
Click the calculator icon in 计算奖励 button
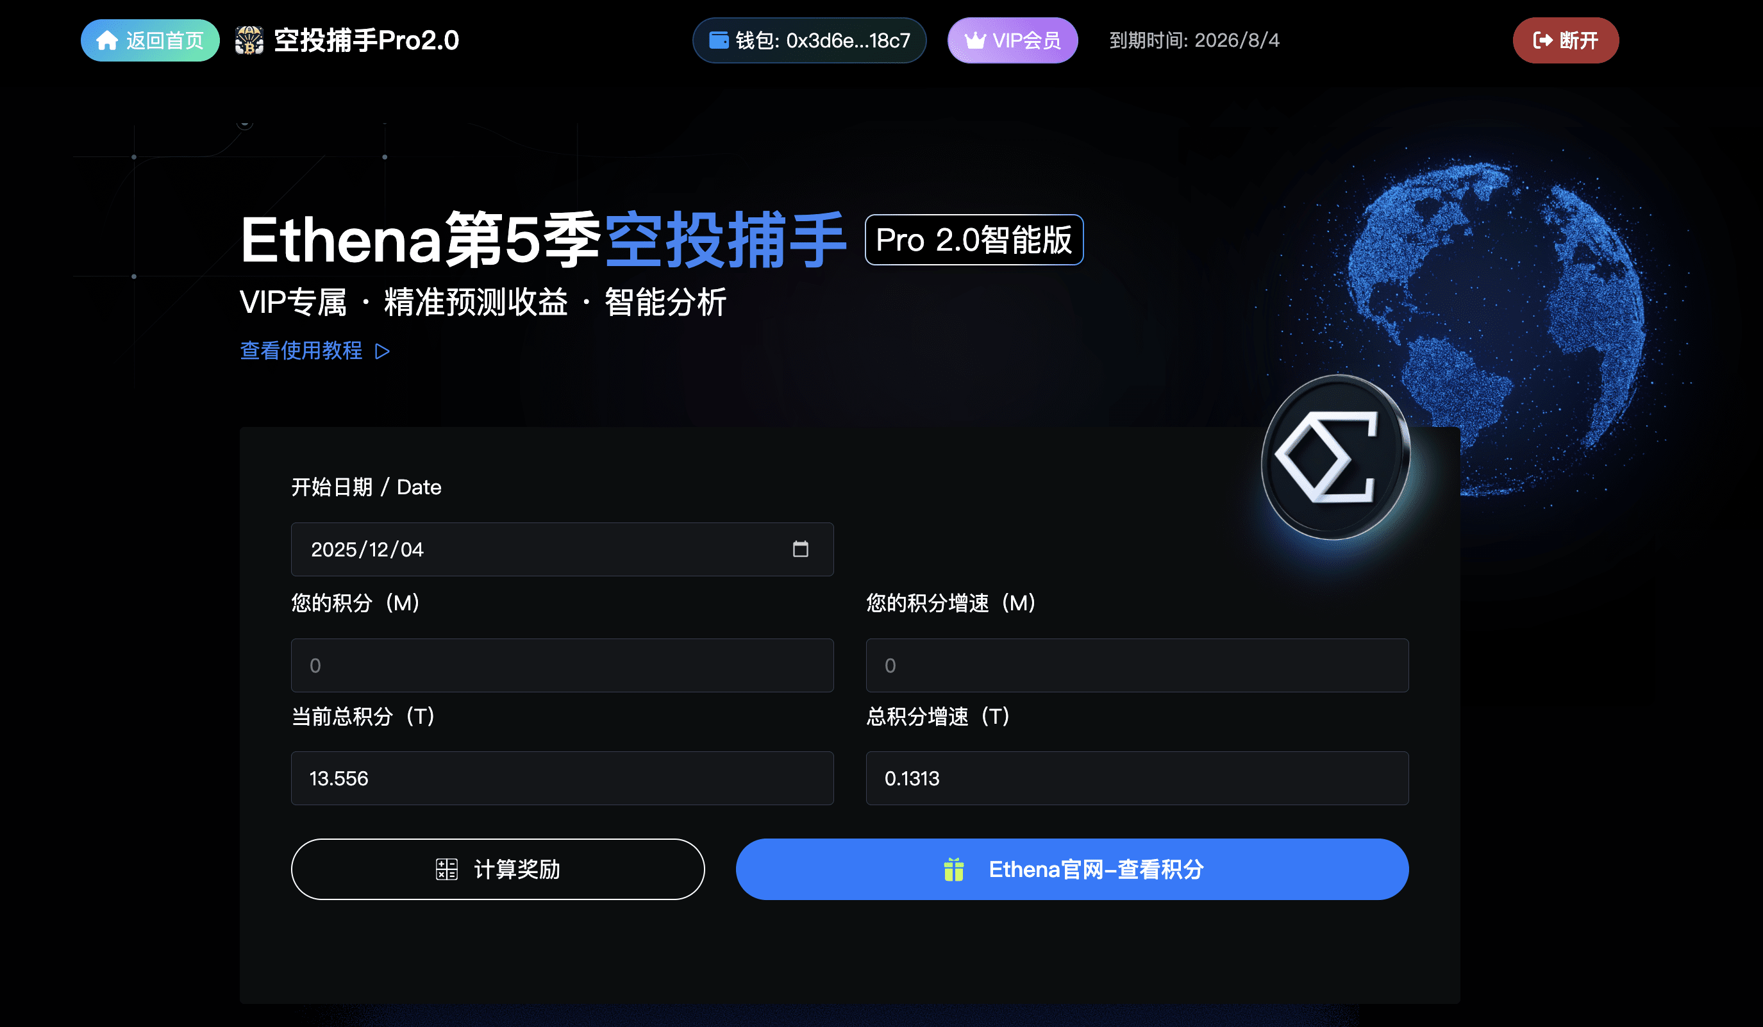446,869
